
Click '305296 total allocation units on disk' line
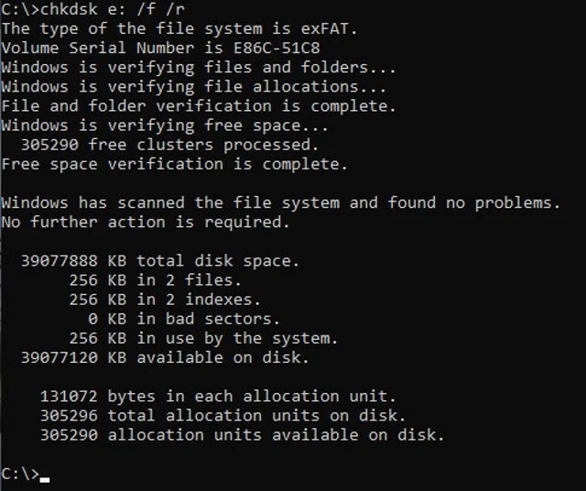(x=222, y=415)
